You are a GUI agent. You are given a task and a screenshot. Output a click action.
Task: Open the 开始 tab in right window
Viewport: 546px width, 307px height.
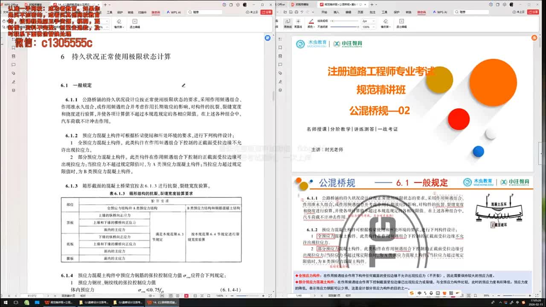(324, 12)
